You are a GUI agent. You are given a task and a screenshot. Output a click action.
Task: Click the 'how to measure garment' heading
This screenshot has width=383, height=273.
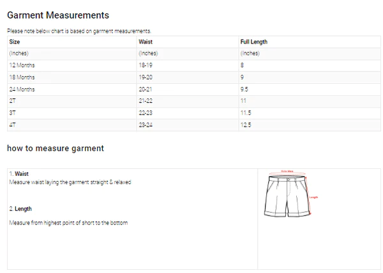click(55, 148)
